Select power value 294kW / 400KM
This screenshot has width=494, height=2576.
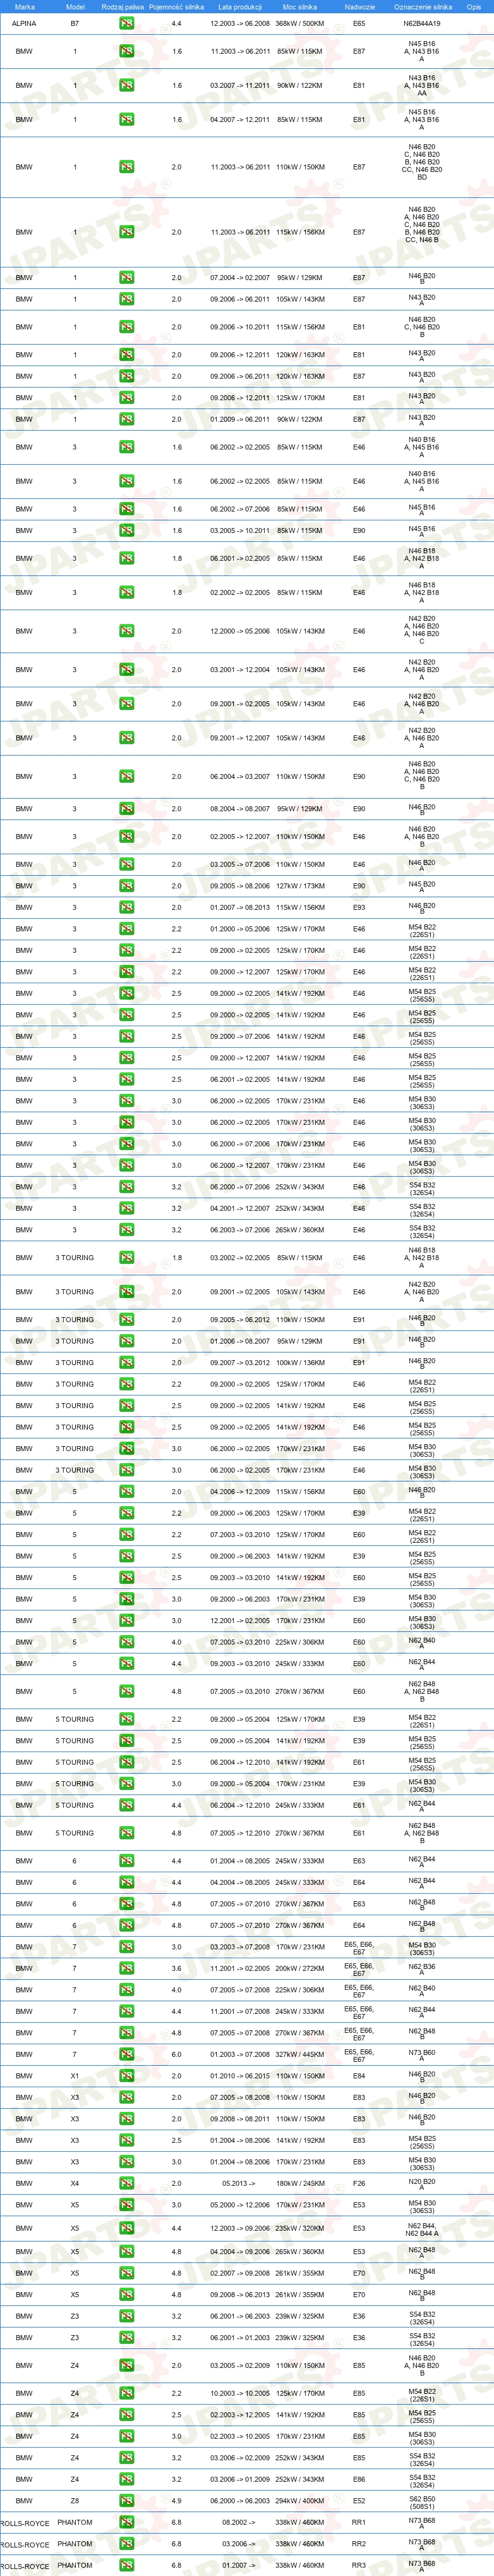[300, 2500]
